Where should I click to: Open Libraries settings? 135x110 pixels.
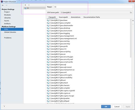click(x=7, y=18)
